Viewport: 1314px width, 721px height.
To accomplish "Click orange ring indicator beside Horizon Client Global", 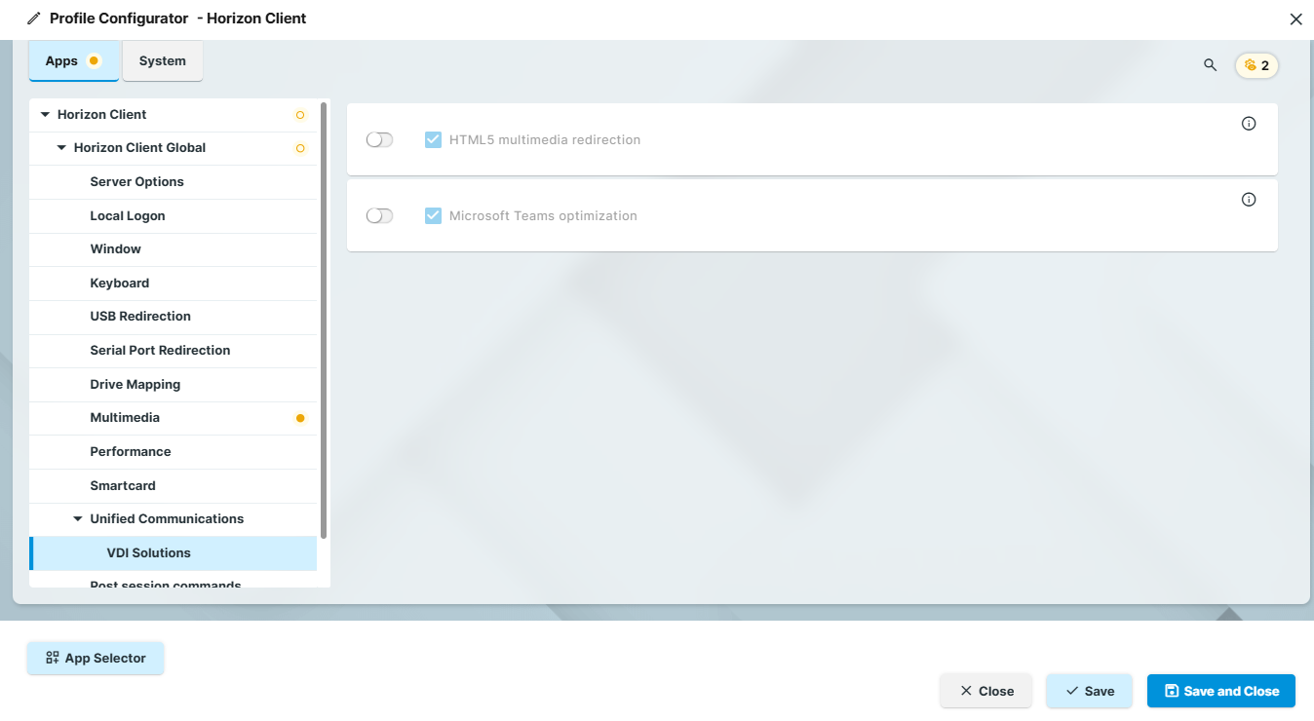I will point(300,148).
